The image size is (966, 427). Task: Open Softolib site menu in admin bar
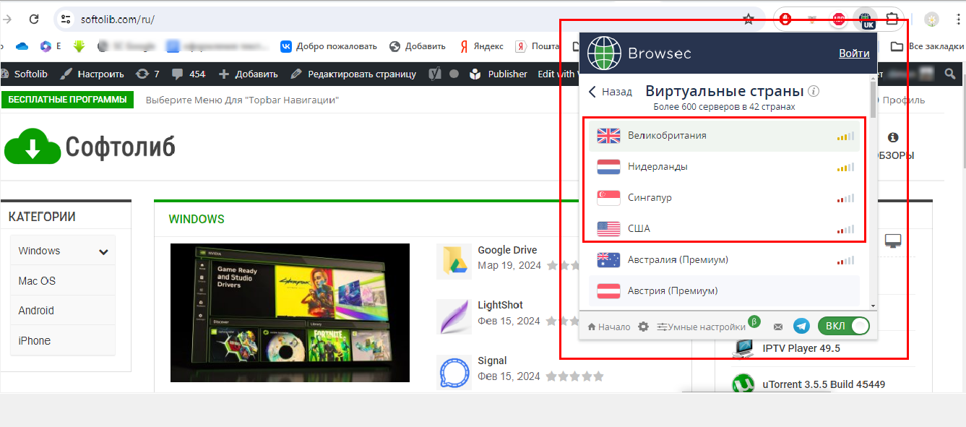pos(24,74)
